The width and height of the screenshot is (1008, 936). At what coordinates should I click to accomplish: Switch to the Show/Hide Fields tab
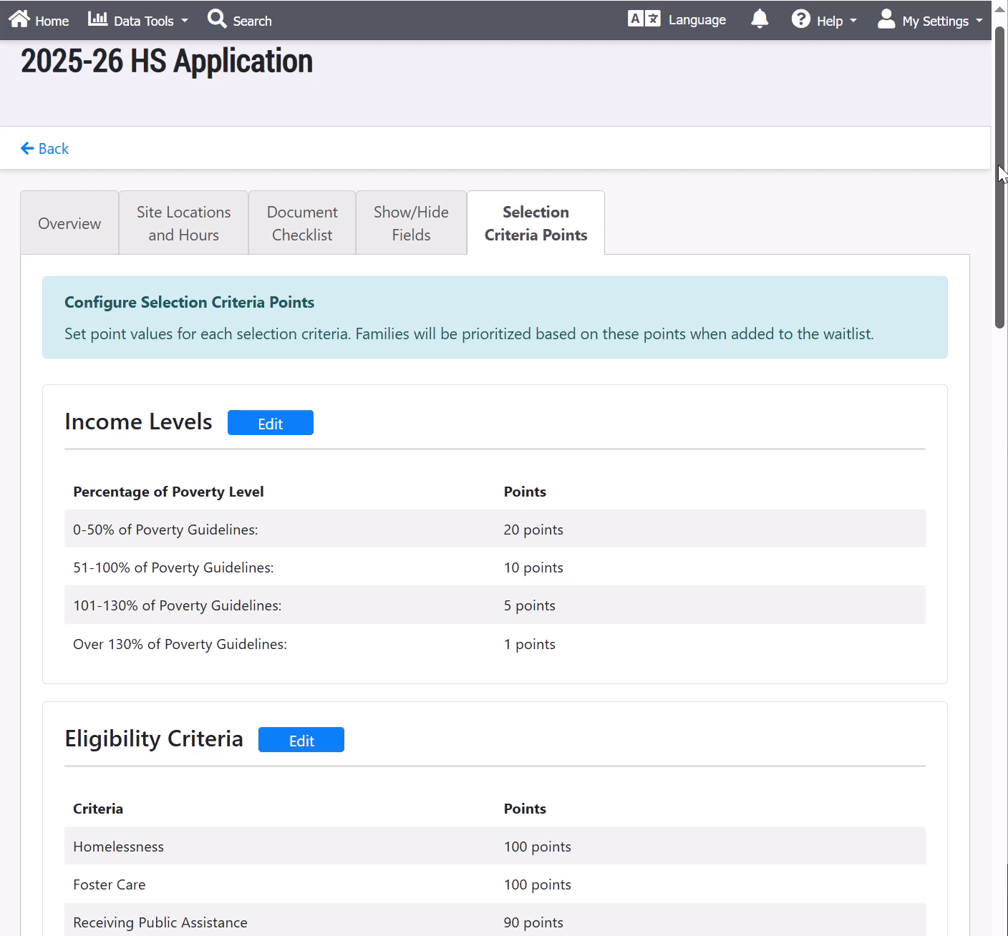pos(411,223)
